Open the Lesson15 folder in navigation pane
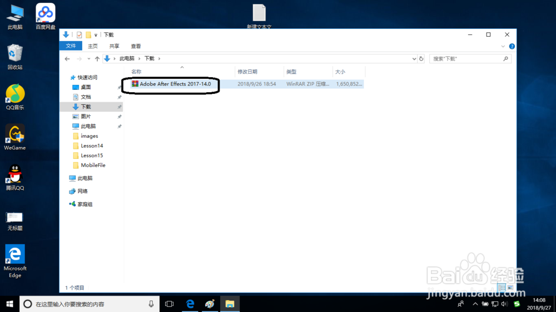Image resolution: width=556 pixels, height=312 pixels. pos(92,155)
